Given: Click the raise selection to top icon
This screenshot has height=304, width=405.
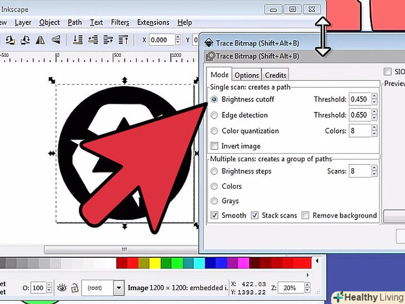Looking at the screenshot, I should click(x=123, y=40).
